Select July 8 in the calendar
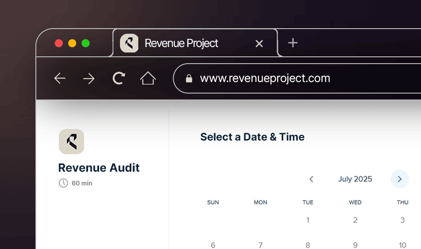This screenshot has height=249, width=421. (x=308, y=245)
